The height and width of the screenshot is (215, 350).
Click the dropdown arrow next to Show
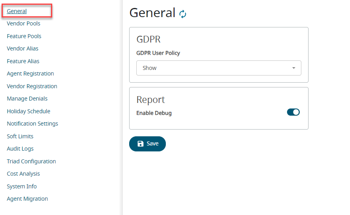click(294, 68)
